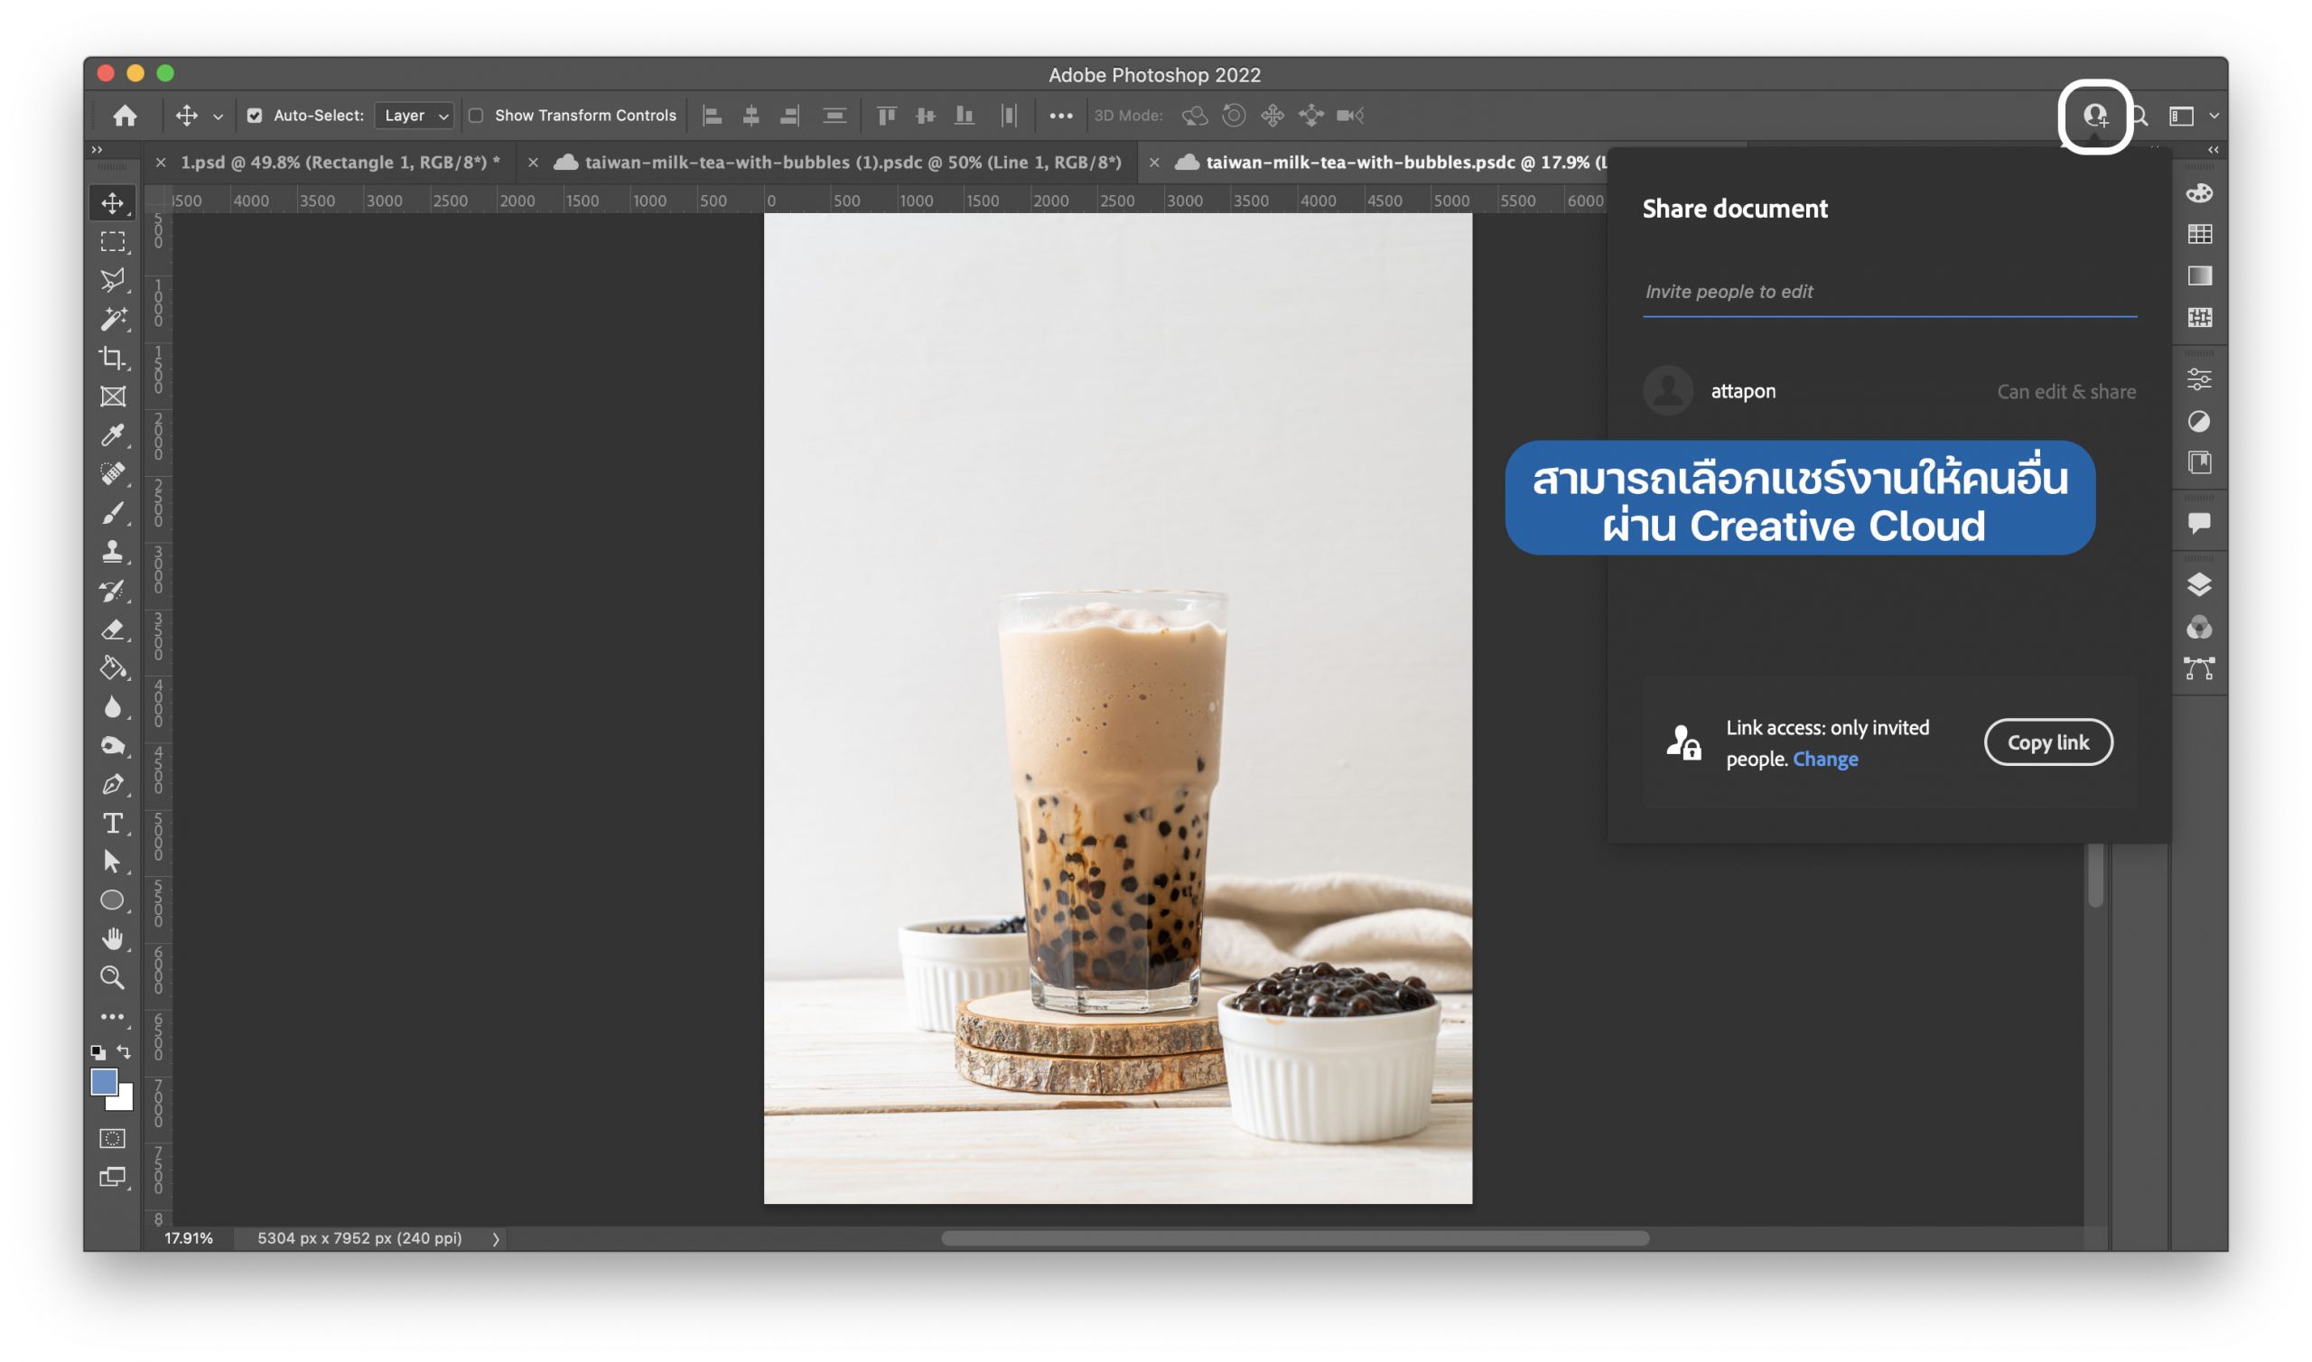Screen dimensions: 2312x1362
Task: Expand the workspace switcher dropdown
Action: pos(2213,116)
